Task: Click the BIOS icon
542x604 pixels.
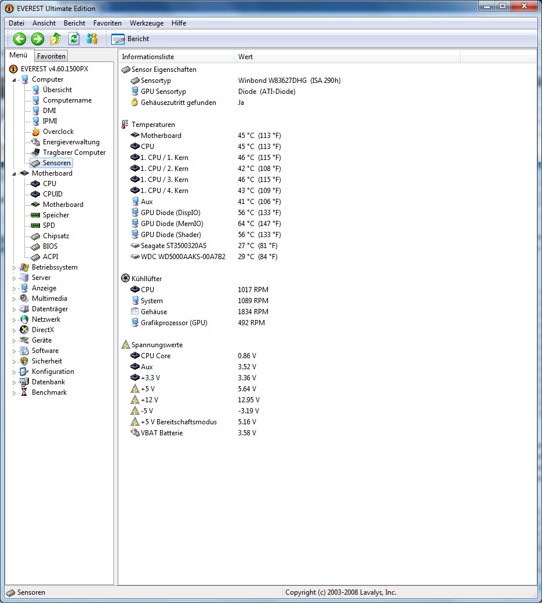Action: tap(35, 246)
